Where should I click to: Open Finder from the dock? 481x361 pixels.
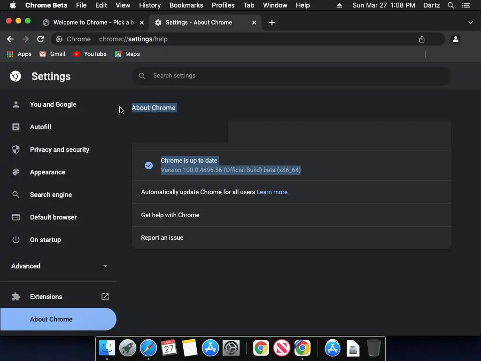click(107, 348)
